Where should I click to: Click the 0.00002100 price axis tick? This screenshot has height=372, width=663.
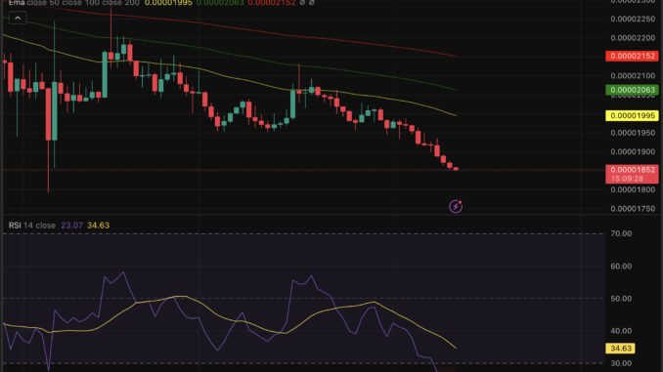633,76
